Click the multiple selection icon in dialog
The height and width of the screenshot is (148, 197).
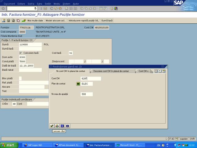[x=57, y=126]
